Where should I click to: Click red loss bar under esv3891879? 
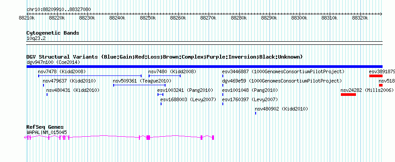376,76
